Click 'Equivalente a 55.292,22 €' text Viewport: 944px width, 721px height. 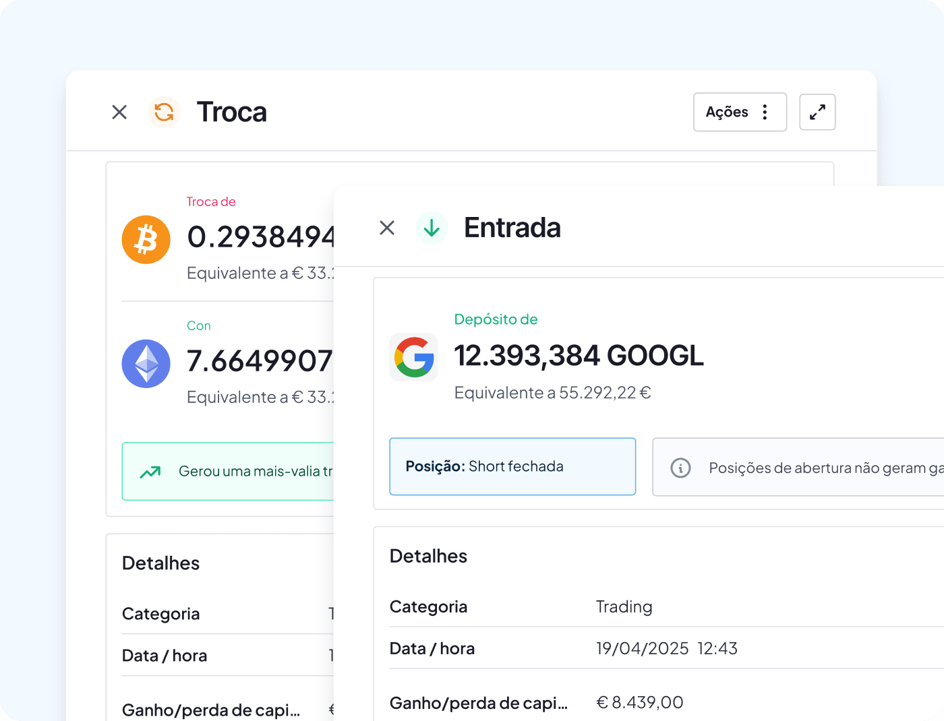coord(553,393)
